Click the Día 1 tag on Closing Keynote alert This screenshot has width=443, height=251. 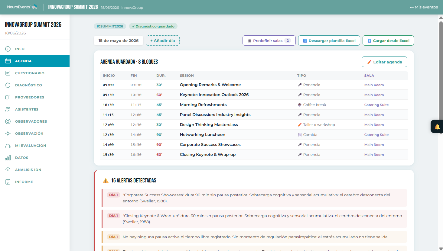(113, 216)
